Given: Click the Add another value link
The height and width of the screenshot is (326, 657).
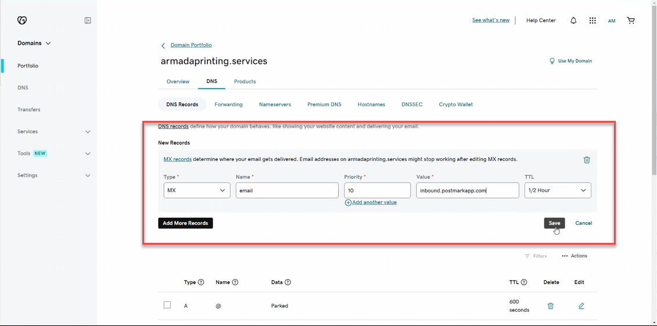Looking at the screenshot, I should click(x=374, y=202).
